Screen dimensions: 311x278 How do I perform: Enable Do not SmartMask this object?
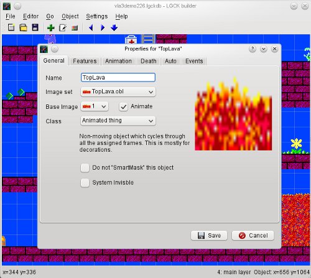coord(85,168)
